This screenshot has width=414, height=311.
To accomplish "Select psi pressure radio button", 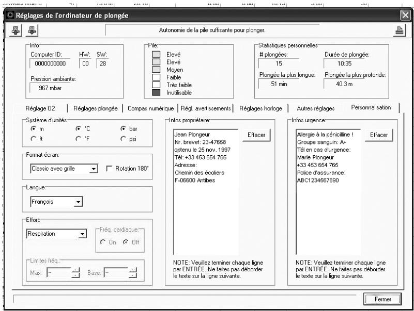I will [x=123, y=139].
